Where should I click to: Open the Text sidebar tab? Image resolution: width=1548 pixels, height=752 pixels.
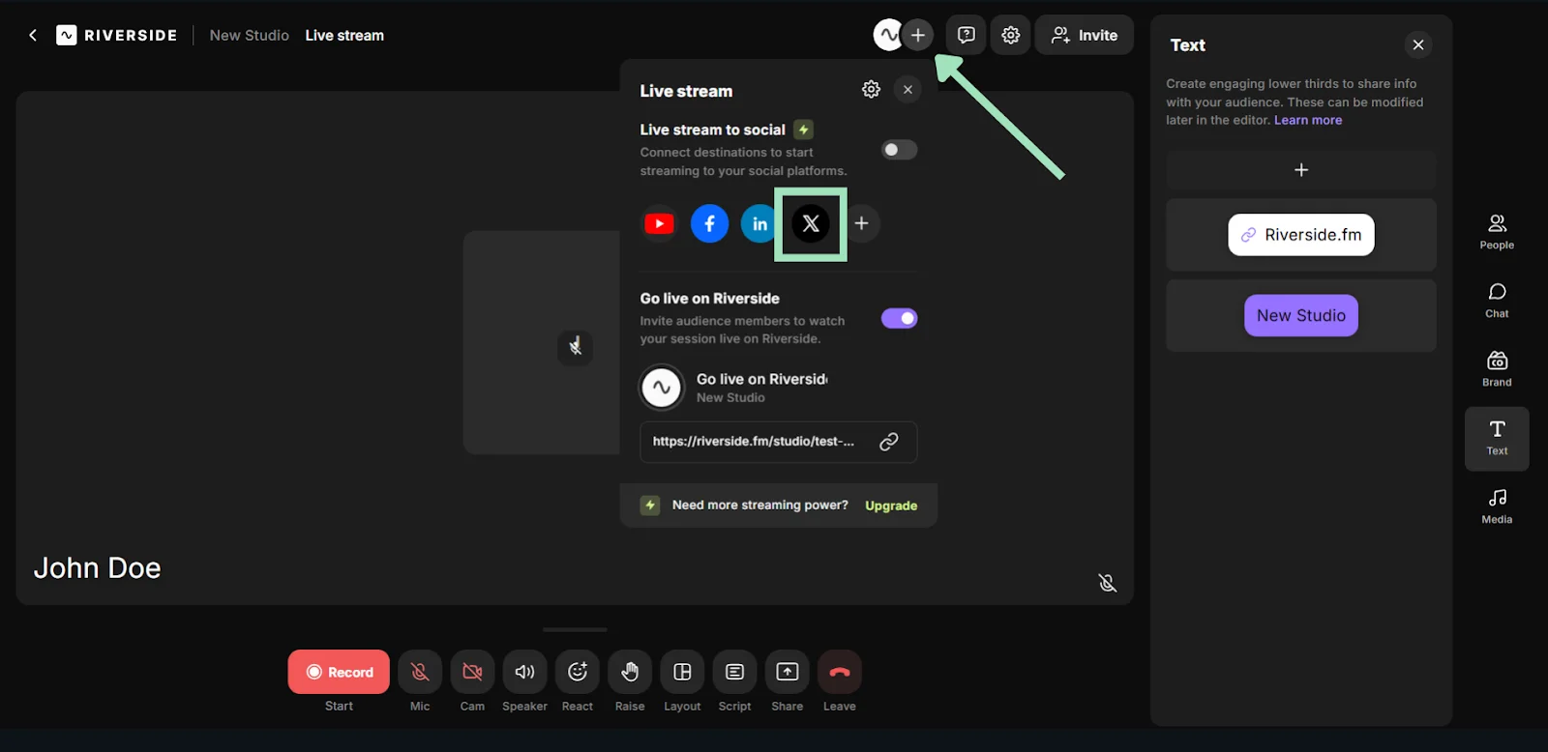click(1497, 439)
